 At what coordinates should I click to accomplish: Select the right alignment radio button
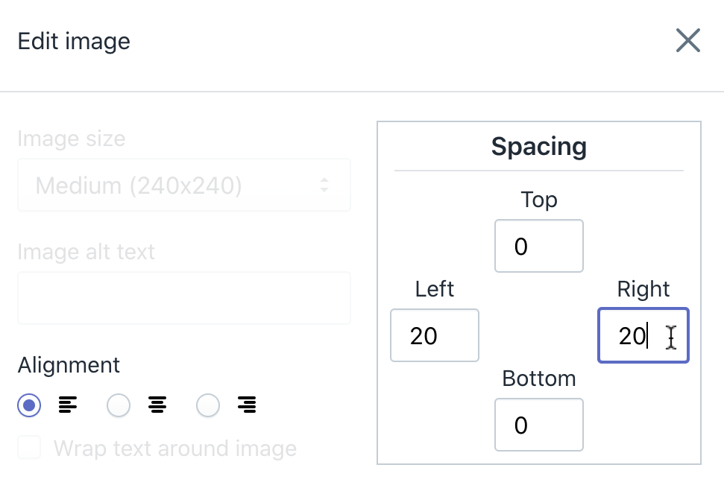point(208,405)
